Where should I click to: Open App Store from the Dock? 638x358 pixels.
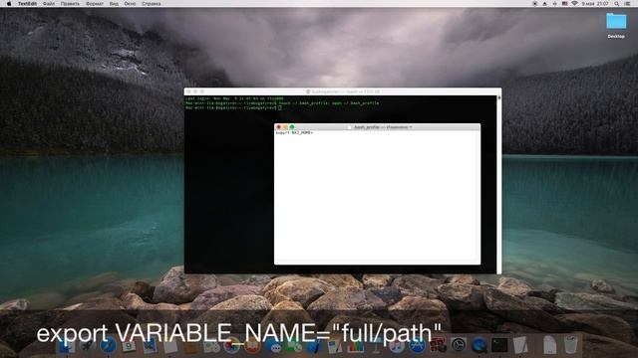click(417, 346)
